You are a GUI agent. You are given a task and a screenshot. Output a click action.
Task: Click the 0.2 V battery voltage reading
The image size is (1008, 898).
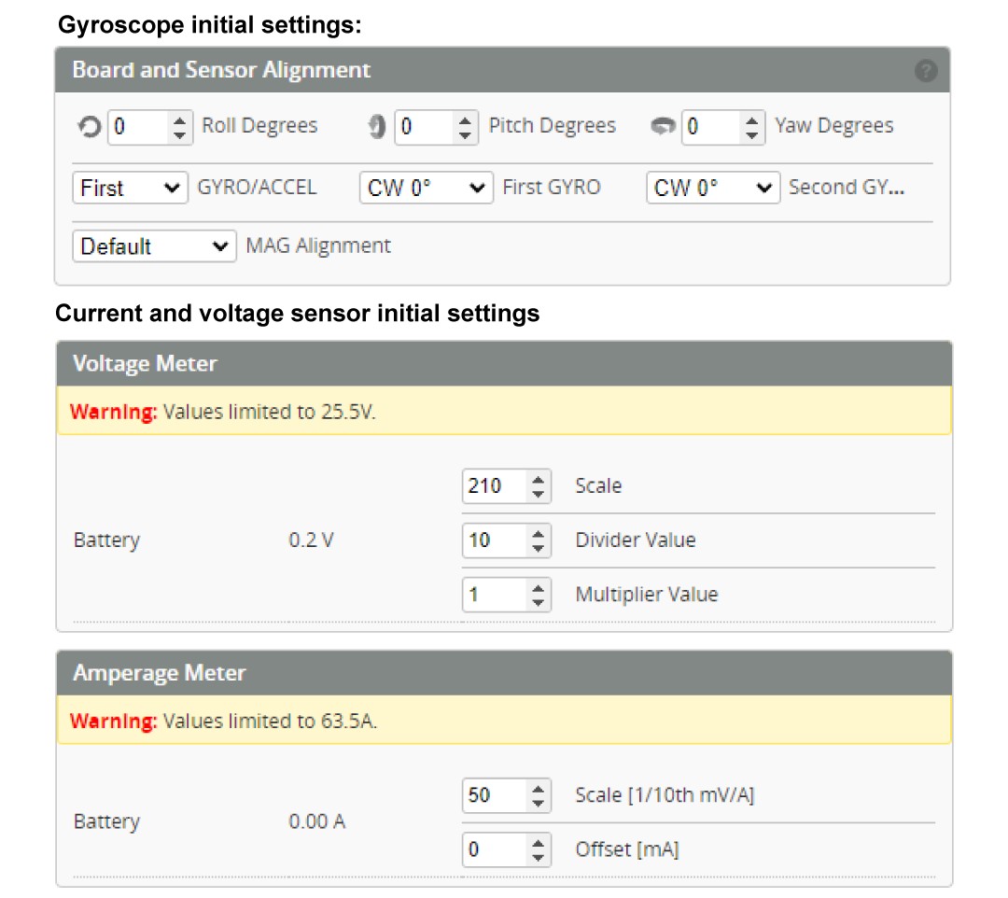[311, 540]
